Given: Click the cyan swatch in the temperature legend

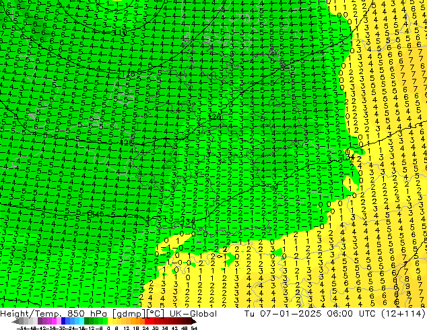Looking at the screenshot, I should (x=81, y=322).
